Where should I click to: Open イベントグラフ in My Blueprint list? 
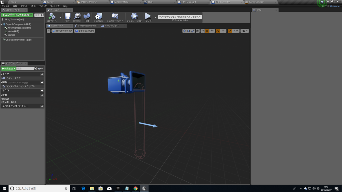pyautogui.click(x=13, y=78)
